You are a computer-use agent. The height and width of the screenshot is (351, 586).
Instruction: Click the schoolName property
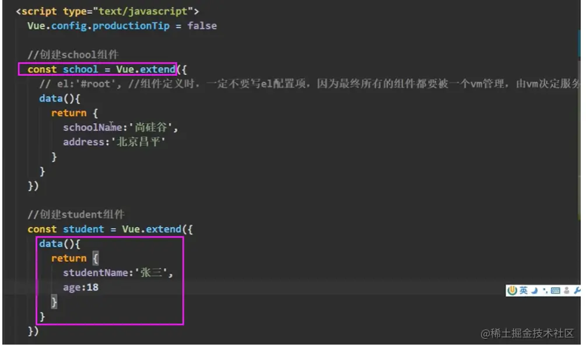(x=92, y=127)
